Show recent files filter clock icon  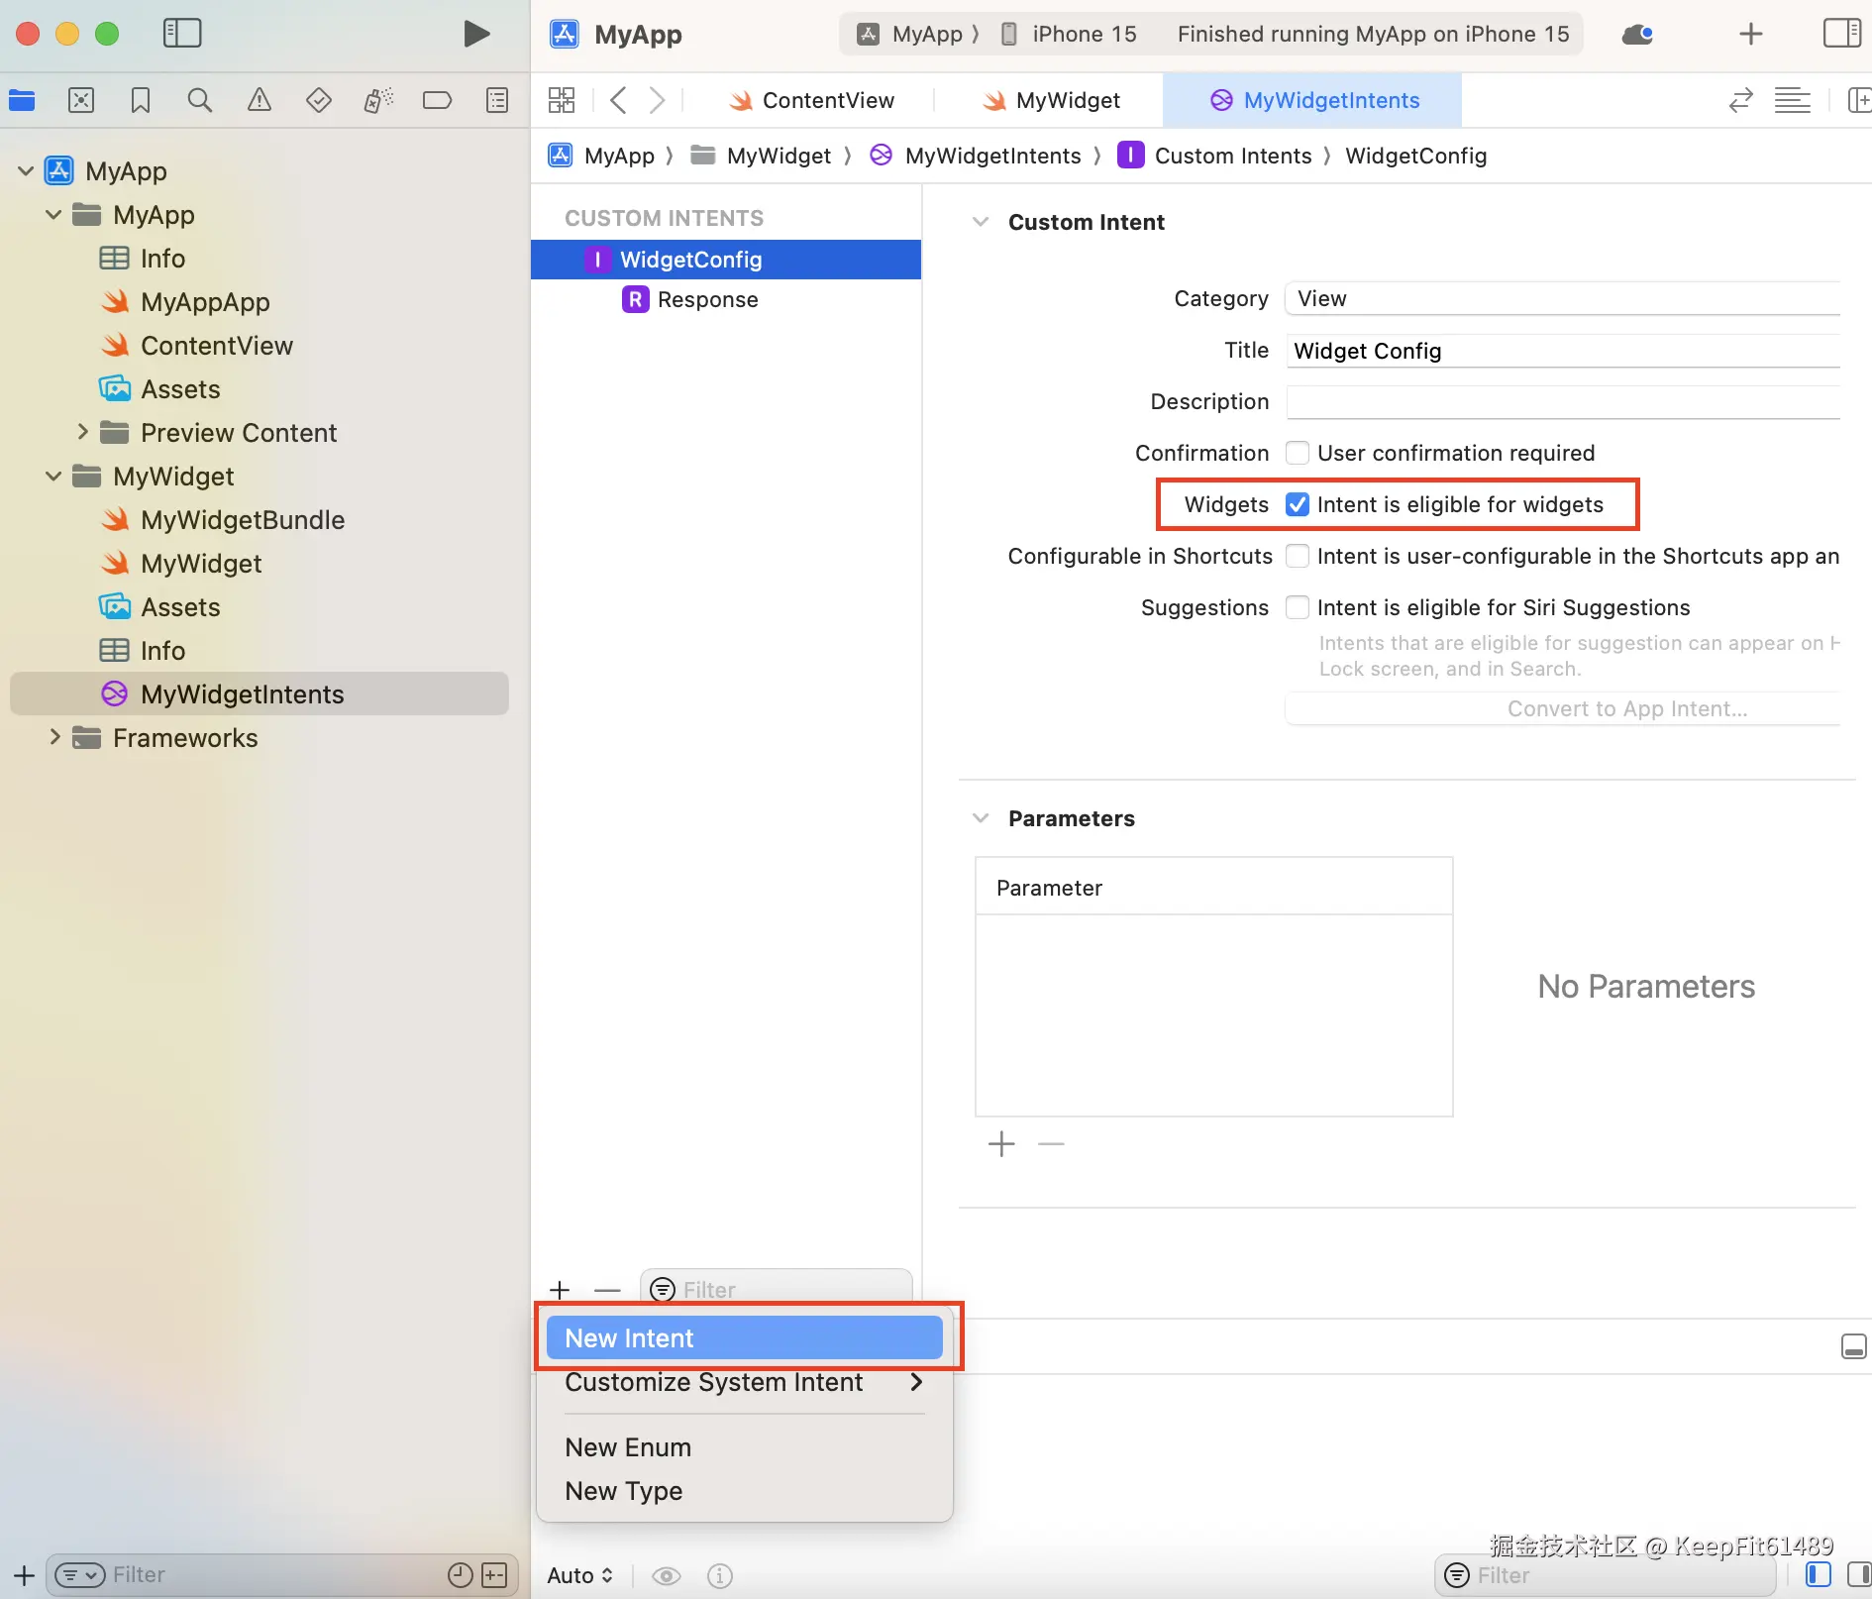click(x=461, y=1575)
